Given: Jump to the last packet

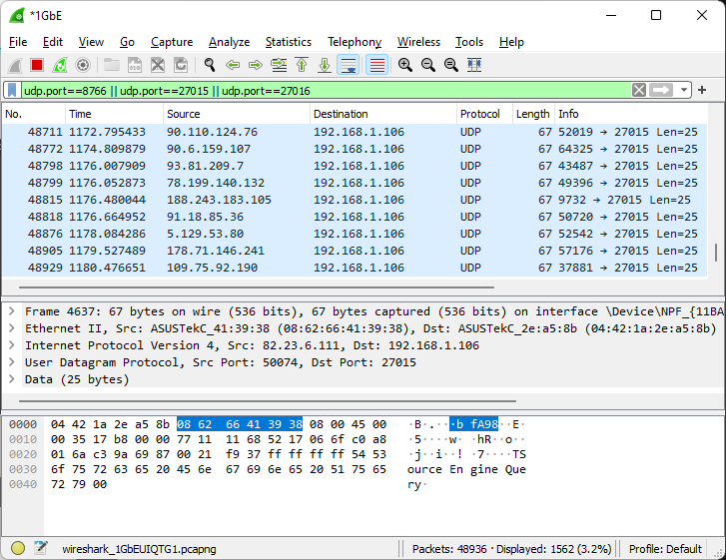Looking at the screenshot, I should [x=325, y=65].
